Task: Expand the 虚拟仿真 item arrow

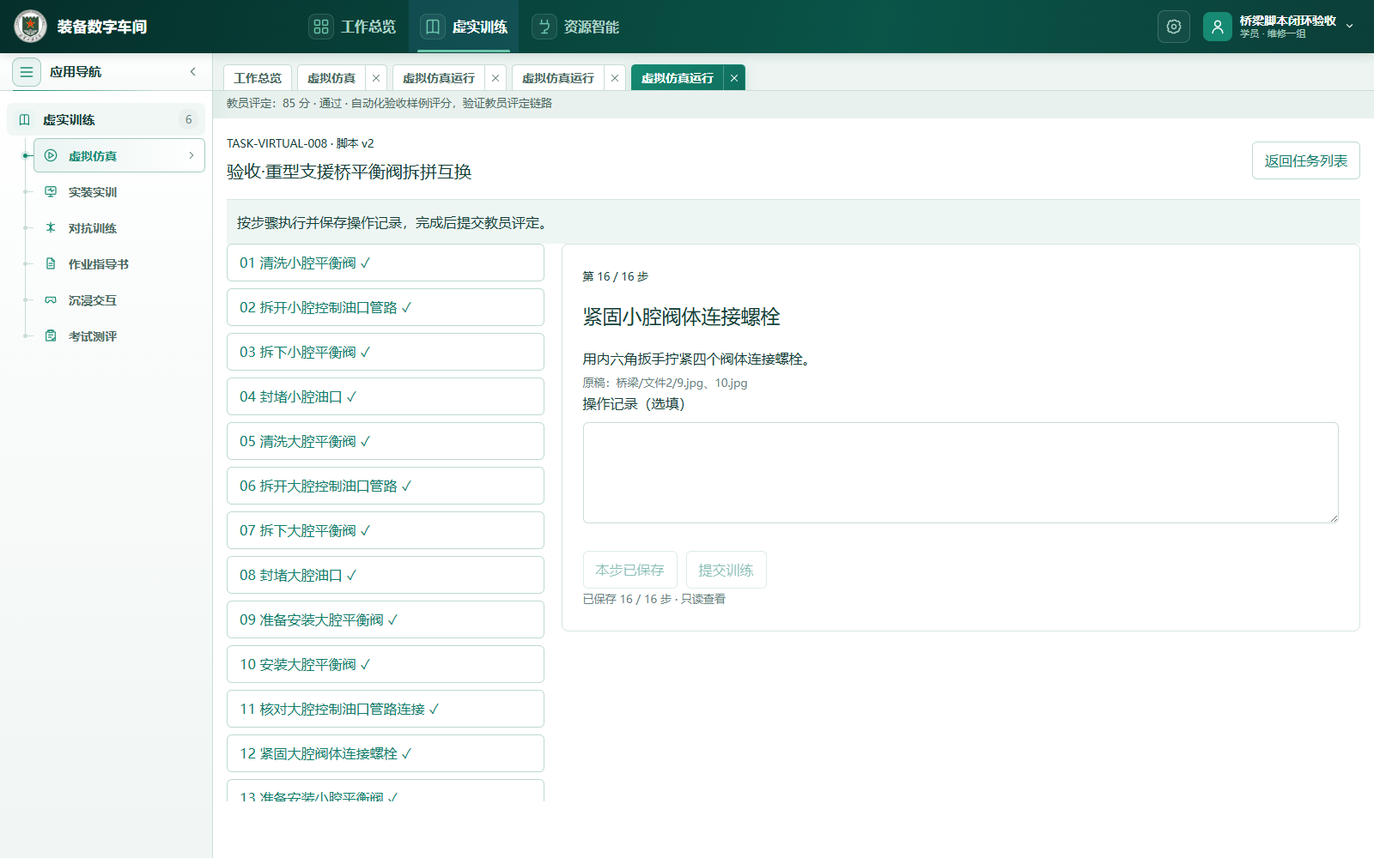Action: 192,155
